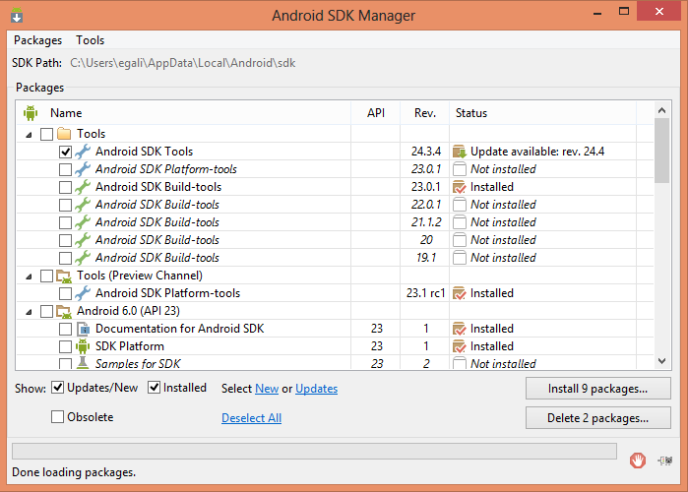Click update available status icon for SDK Tools
688x492 pixels.
460,152
